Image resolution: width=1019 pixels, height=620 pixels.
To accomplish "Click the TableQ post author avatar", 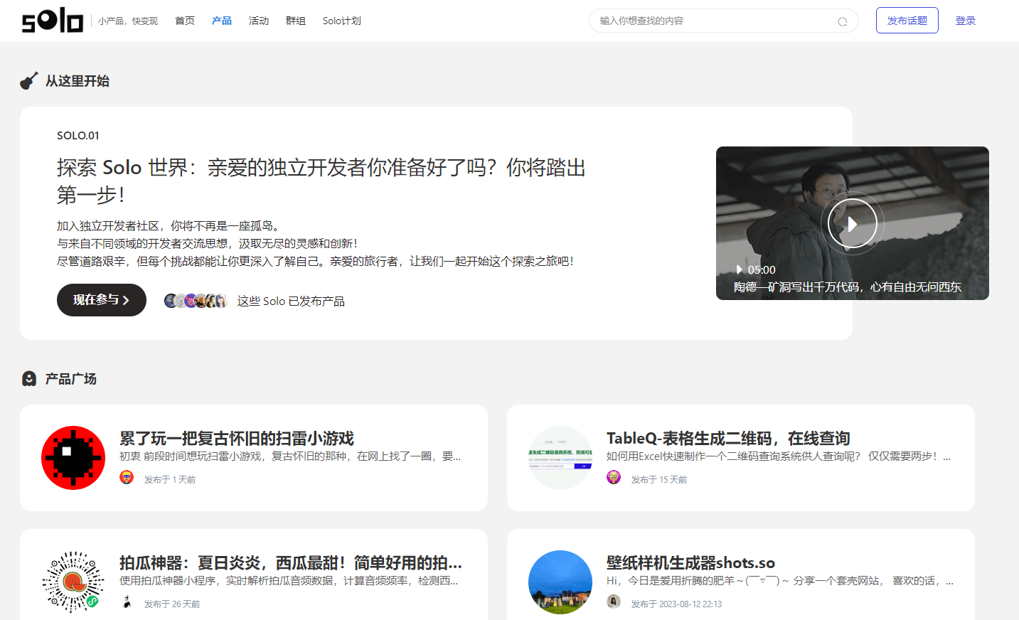I will click(614, 478).
